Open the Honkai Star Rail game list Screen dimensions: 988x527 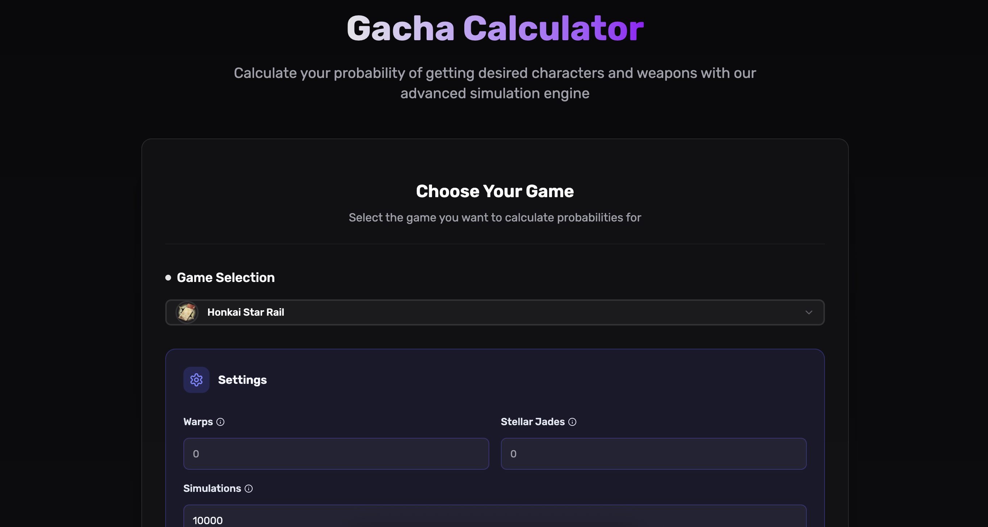click(495, 312)
